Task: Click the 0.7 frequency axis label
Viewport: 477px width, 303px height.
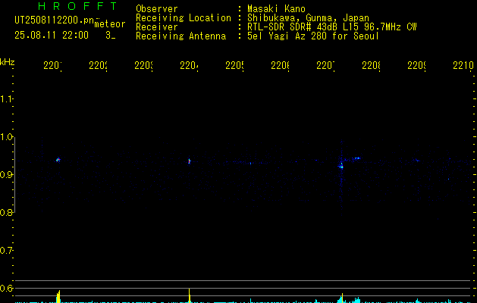Action: tap(7, 251)
